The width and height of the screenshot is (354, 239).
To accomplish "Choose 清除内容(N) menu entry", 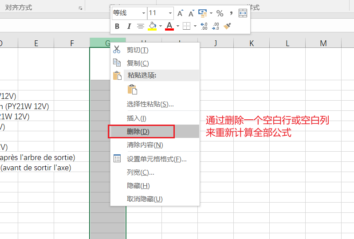I will click(x=155, y=145).
